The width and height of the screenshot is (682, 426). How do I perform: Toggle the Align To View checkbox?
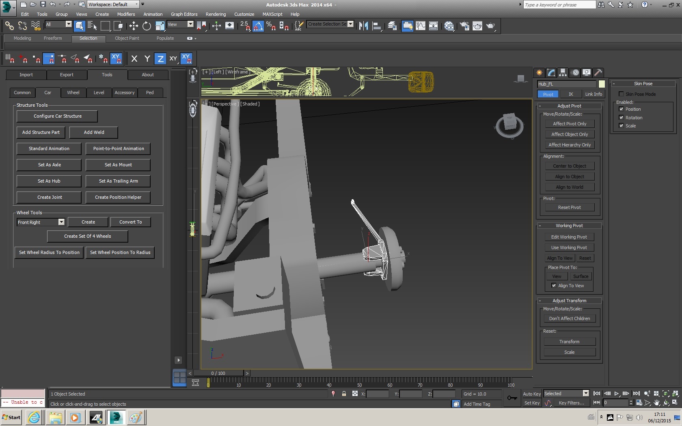pos(554,286)
